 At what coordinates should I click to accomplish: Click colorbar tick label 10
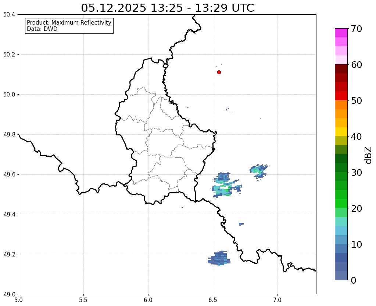click(357, 244)
